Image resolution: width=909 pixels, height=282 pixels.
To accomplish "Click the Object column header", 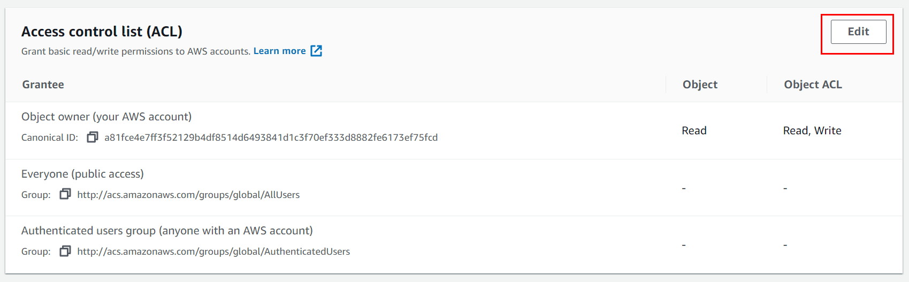I will click(x=700, y=85).
